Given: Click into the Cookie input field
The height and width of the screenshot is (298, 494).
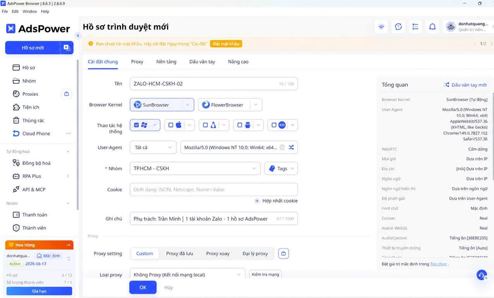Looking at the screenshot, I should (214, 189).
